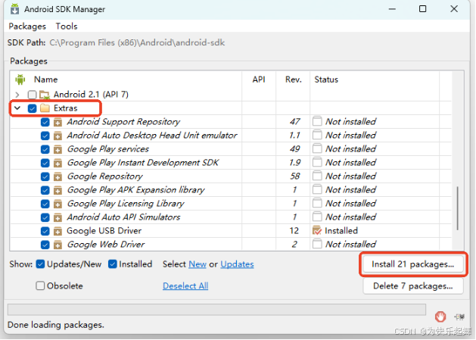Uncheck Google Web Driver checkbox
Image resolution: width=476 pixels, height=340 pixels.
(45, 245)
